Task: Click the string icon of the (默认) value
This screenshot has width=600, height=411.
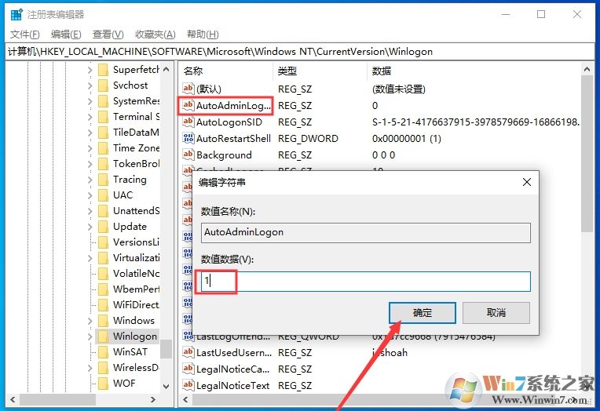Action: [x=188, y=89]
